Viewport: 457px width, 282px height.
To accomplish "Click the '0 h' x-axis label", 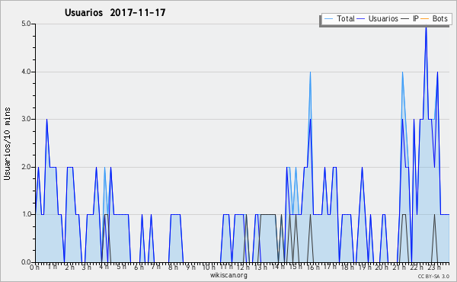I will (x=35, y=267).
